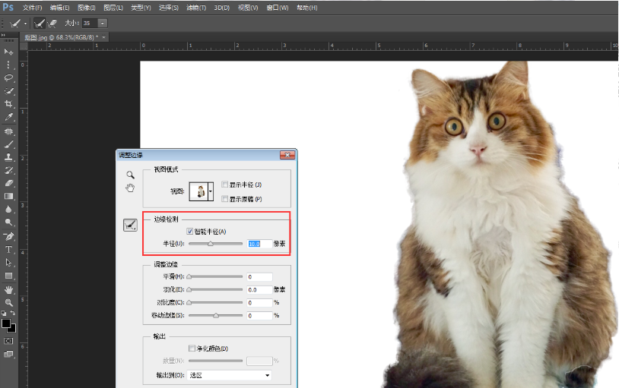Select the Zoom tool inside the dialog
Viewport: 619px width, 388px height.
pos(130,175)
